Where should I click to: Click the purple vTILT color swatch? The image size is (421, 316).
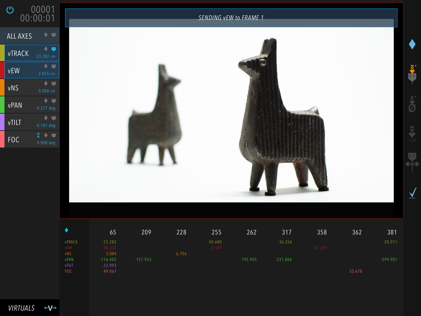[2, 122]
